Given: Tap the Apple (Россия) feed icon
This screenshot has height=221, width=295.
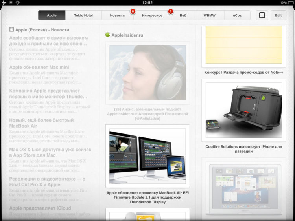Looking at the screenshot, I should pyautogui.click(x=11, y=29).
